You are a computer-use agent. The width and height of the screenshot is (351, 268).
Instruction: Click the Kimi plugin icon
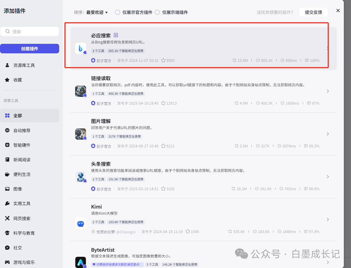(x=81, y=223)
